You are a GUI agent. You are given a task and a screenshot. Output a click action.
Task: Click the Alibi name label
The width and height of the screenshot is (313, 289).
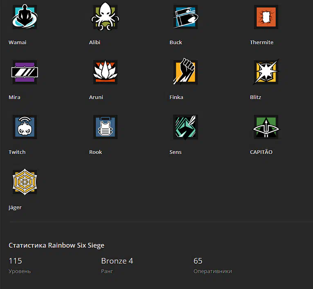pyautogui.click(x=95, y=42)
